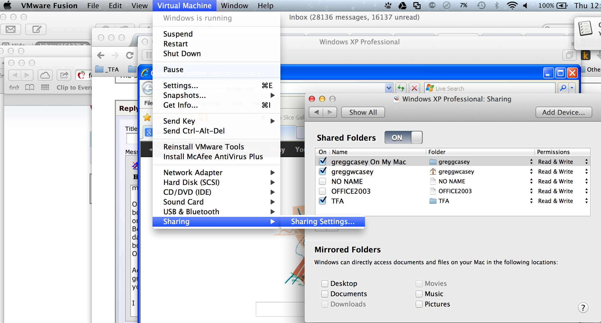Open the IE address bar dropdown arrow

[x=389, y=88]
